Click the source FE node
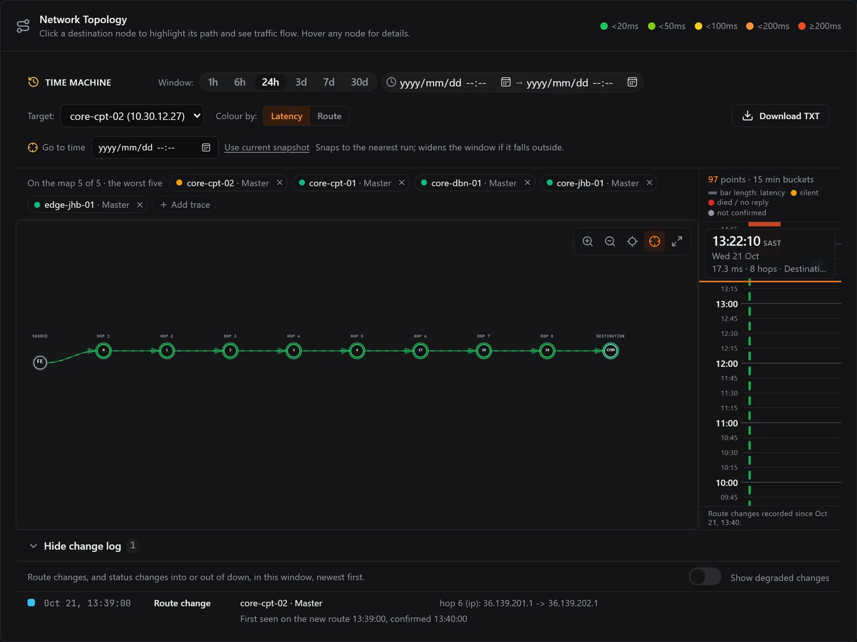Viewport: 857px width, 642px height. (x=40, y=362)
